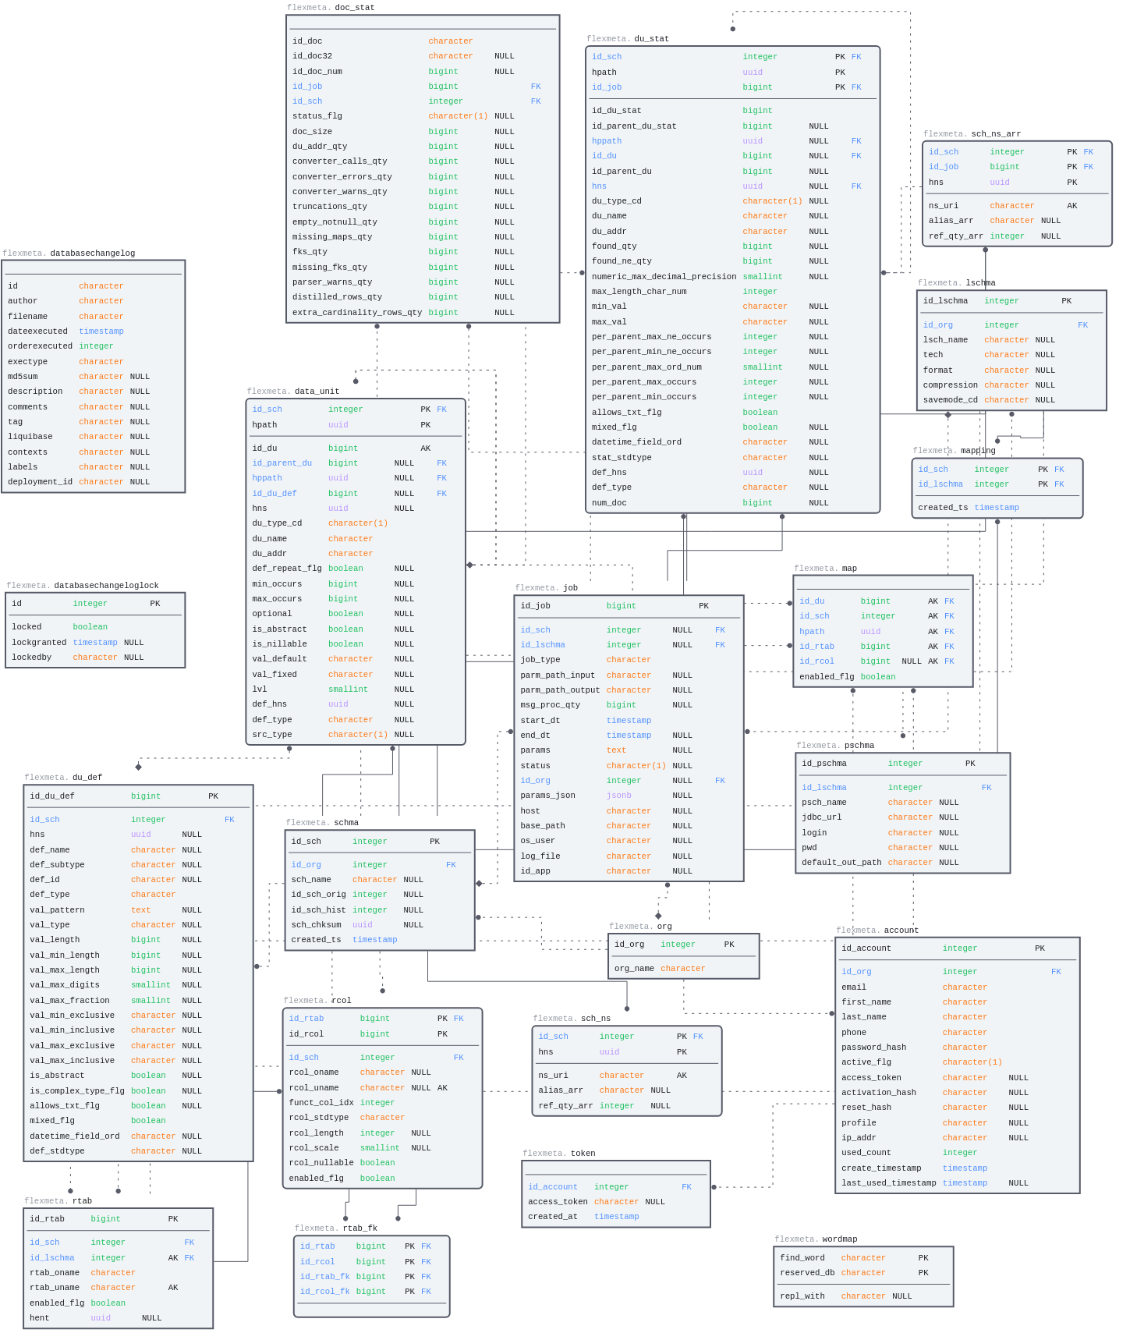Click created_ts column in mapping table
1144x1340 pixels.
coord(943,508)
